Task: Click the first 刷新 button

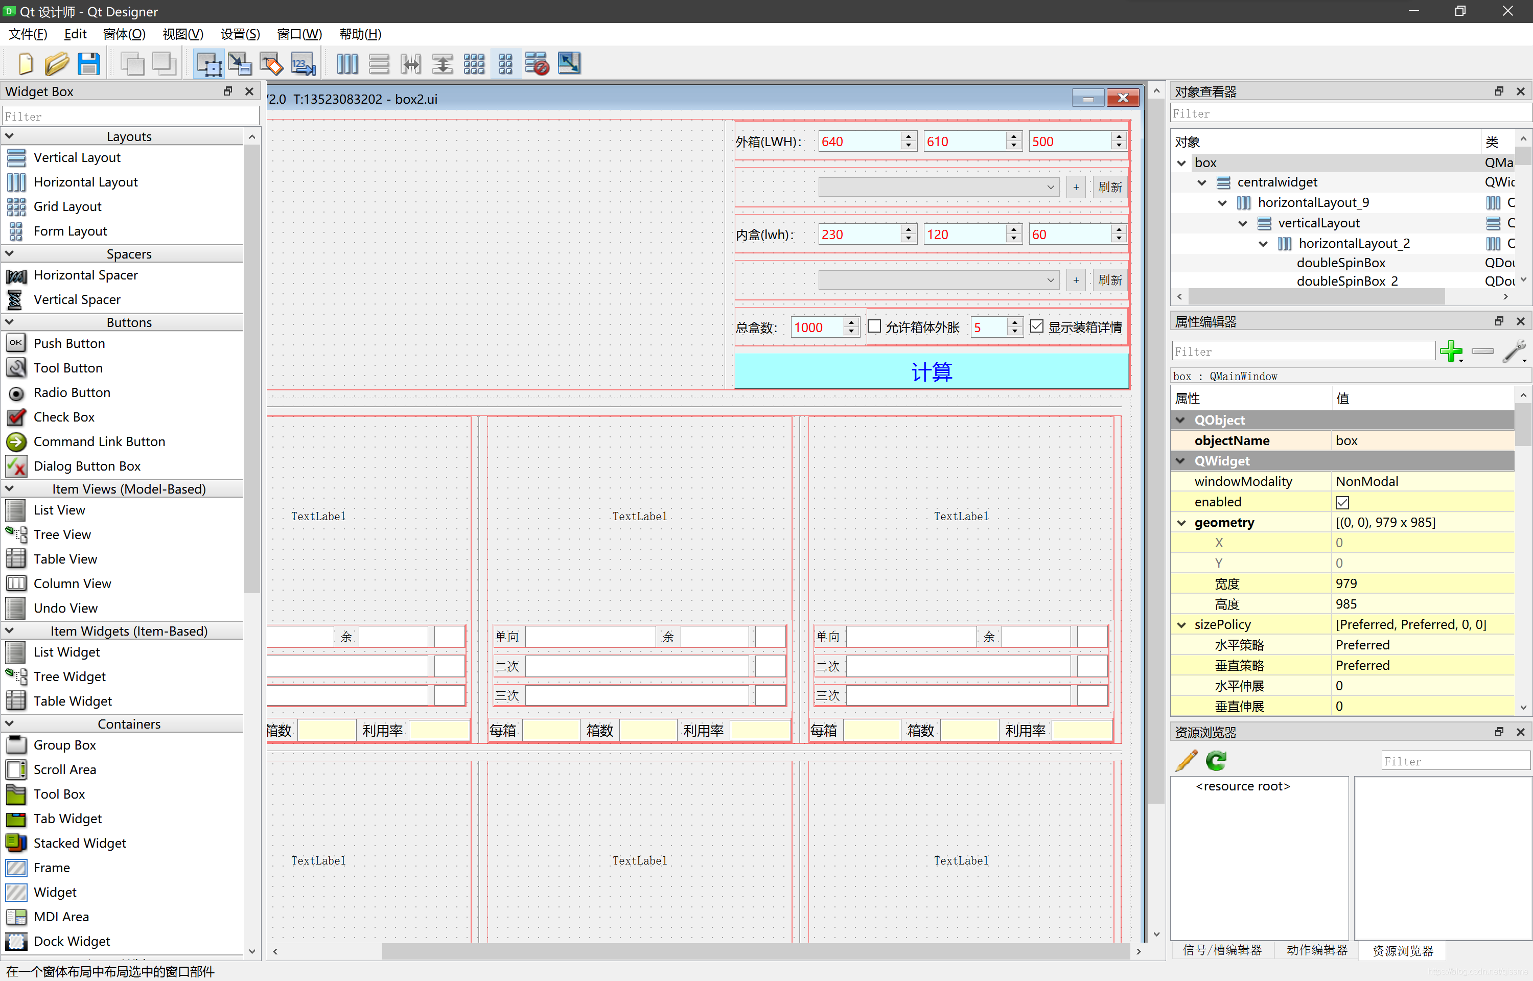Action: click(x=1109, y=188)
